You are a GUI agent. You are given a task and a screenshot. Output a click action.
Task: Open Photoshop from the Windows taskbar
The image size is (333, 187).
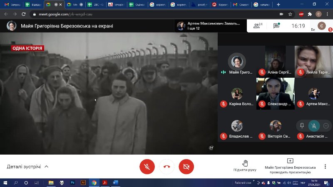[x=72, y=182]
